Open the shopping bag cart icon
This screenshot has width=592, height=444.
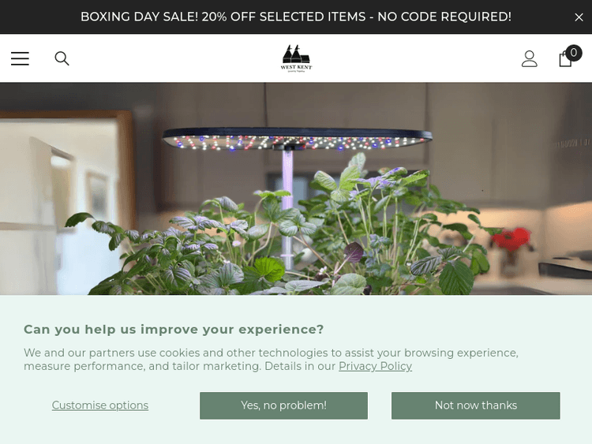click(565, 59)
